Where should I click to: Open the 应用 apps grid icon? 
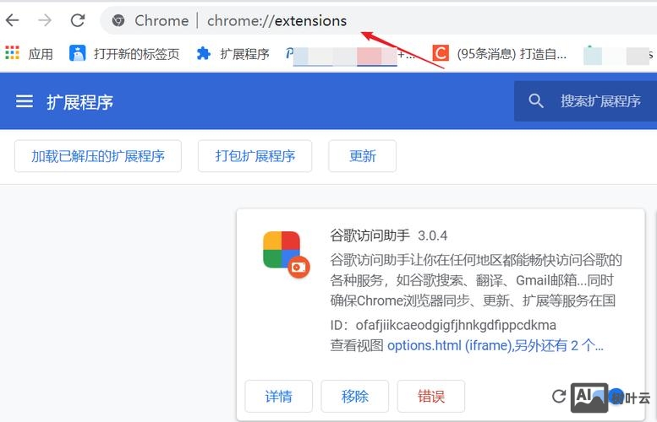(x=12, y=53)
